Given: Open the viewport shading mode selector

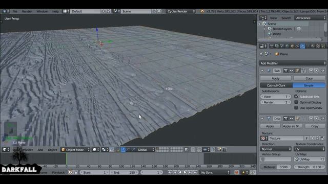Looking at the screenshot, I should pos(96,150).
